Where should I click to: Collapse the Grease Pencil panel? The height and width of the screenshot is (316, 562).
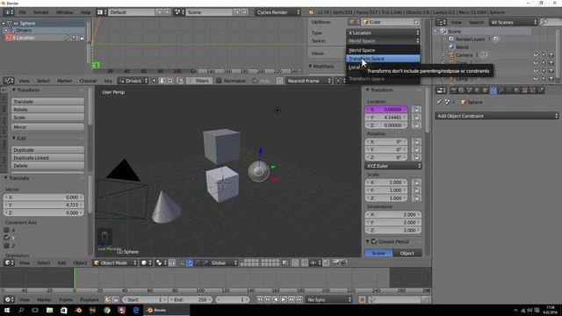[367, 241]
